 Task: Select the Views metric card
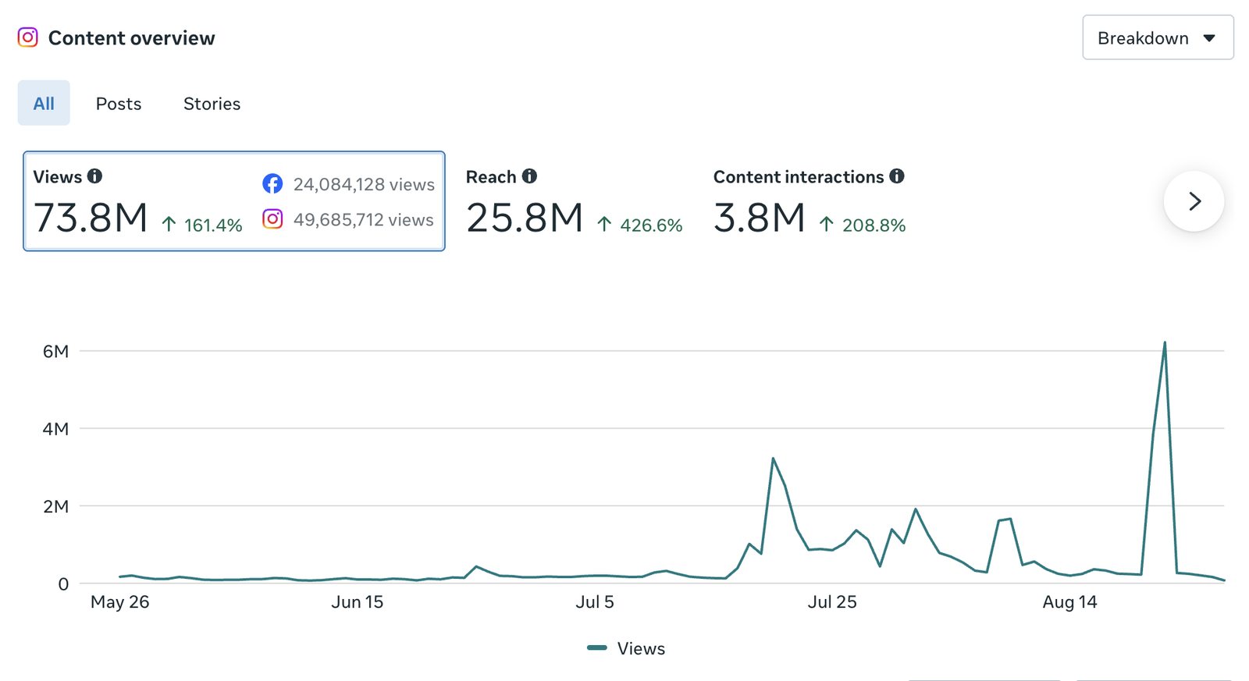(234, 201)
